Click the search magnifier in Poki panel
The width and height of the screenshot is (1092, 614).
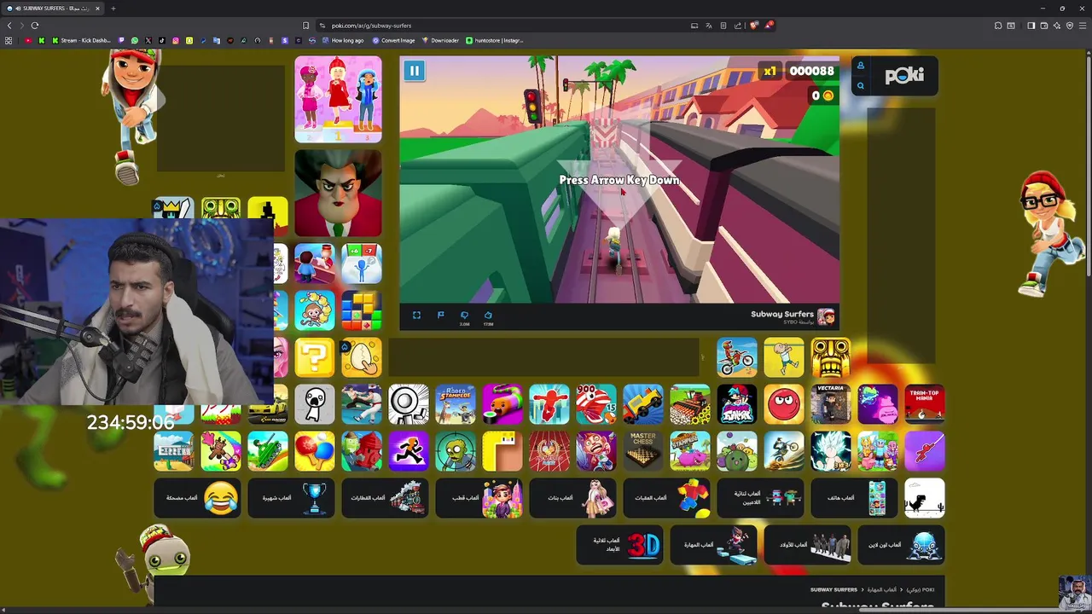point(860,85)
